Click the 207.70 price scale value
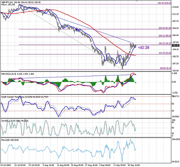 point(175,21)
